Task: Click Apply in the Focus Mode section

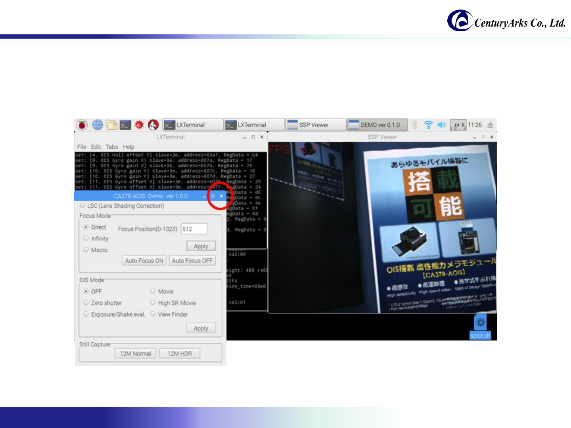Action: pyautogui.click(x=201, y=246)
